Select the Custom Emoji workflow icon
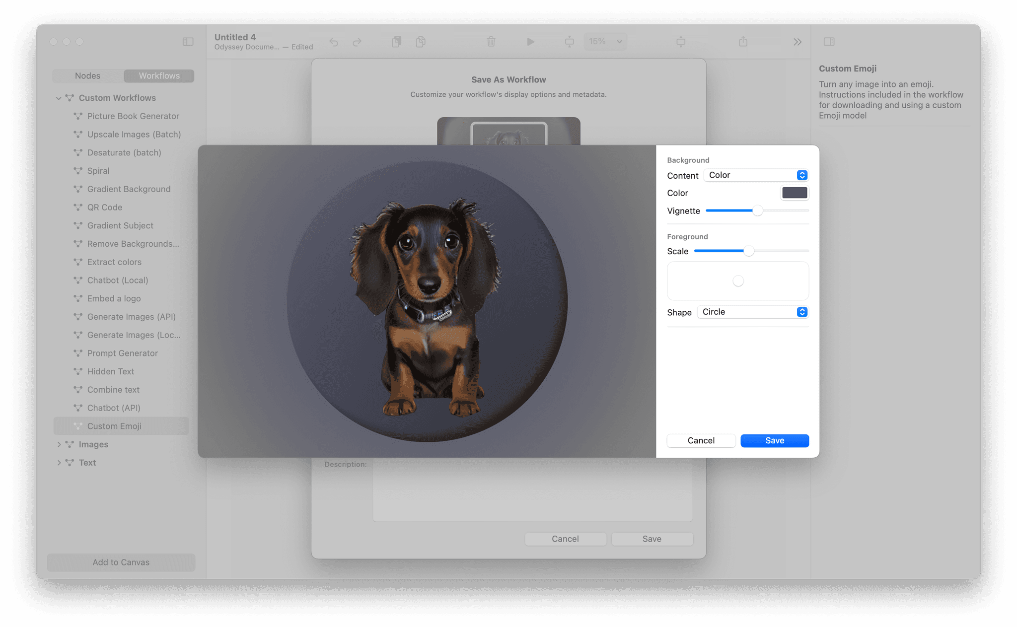Viewport: 1017px width, 627px height. click(x=79, y=425)
